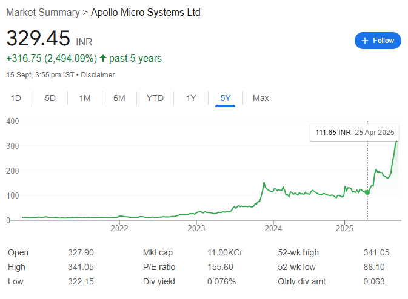Viewport: 408px width, 299px height.
Task: Click the current price 329.45
Action: (38, 38)
